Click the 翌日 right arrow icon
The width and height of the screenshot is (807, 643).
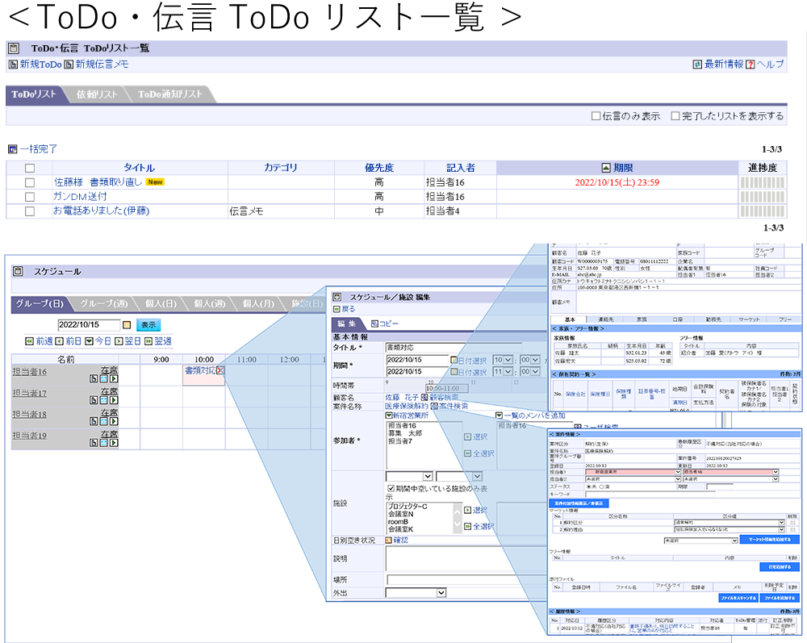[119, 341]
